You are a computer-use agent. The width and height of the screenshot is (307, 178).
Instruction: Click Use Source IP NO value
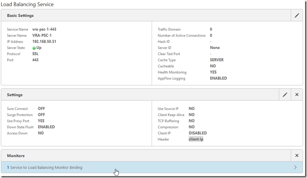(x=192, y=109)
